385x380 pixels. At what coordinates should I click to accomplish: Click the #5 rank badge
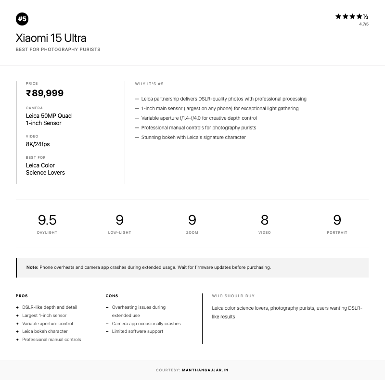click(x=22, y=19)
